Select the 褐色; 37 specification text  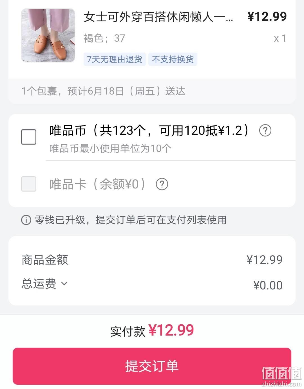pos(104,38)
